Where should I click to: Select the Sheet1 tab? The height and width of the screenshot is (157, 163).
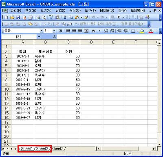click(27, 148)
